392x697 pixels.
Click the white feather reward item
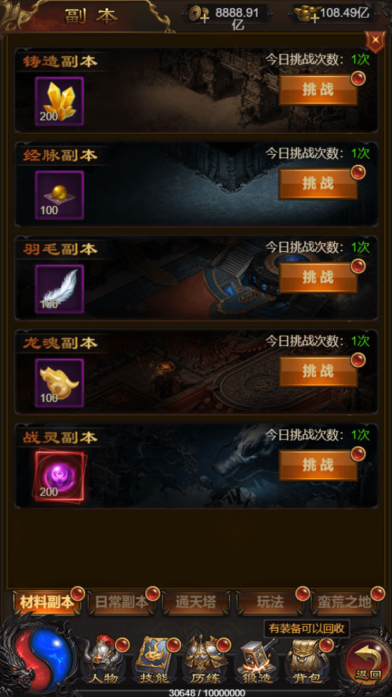59,289
